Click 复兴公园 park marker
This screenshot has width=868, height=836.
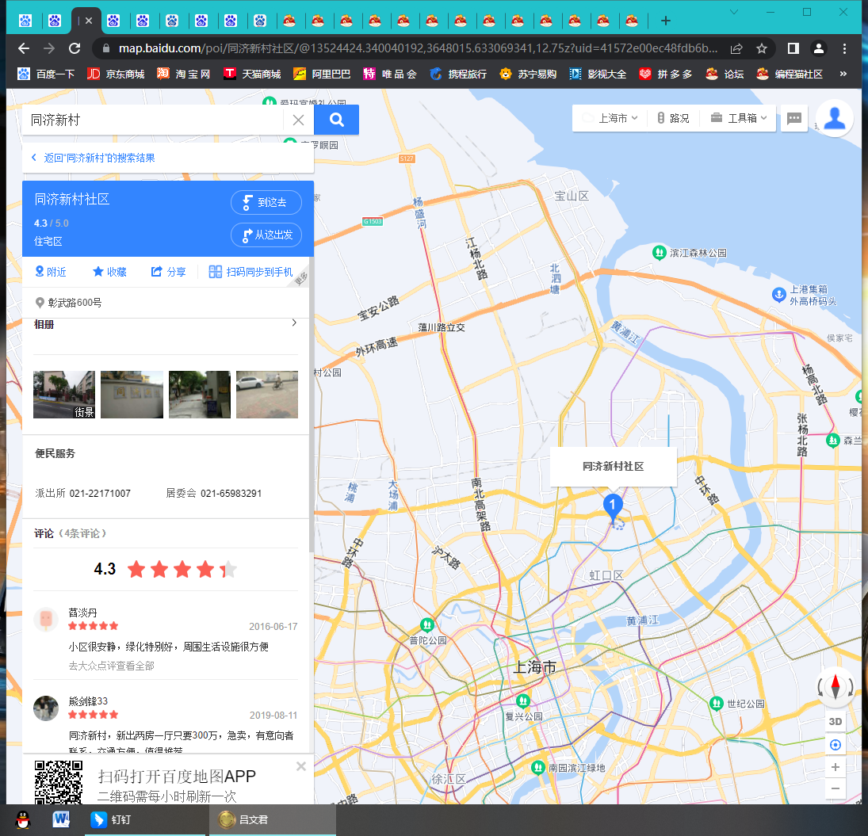[x=523, y=701]
